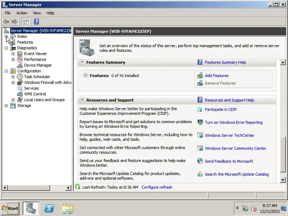288x216 pixels.
Task: Select the Diagnostics node icon
Action: 13,48
